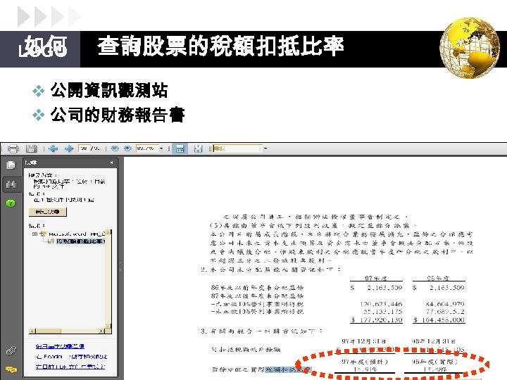The width and height of the screenshot is (507, 380).
Task: Select the scrolling page display icon
Action: coord(180,148)
